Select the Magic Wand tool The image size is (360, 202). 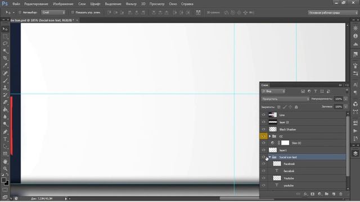coord(5,51)
